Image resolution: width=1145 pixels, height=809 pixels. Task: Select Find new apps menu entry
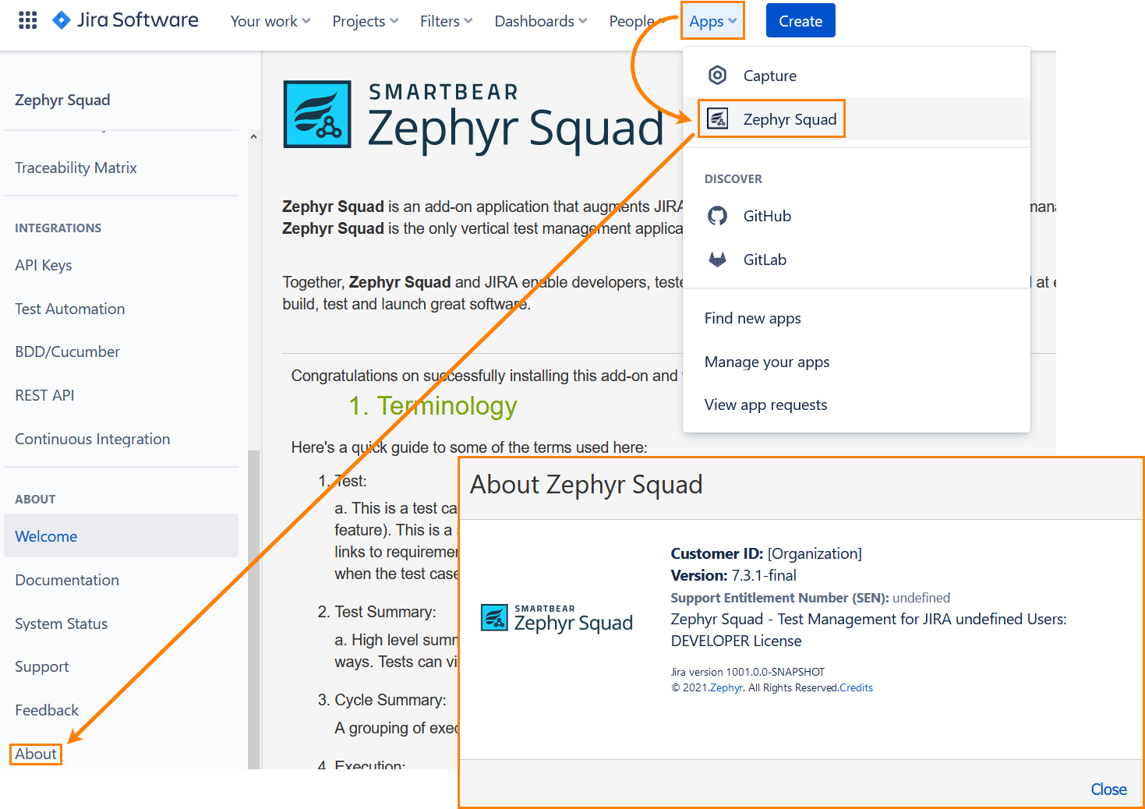tap(752, 318)
